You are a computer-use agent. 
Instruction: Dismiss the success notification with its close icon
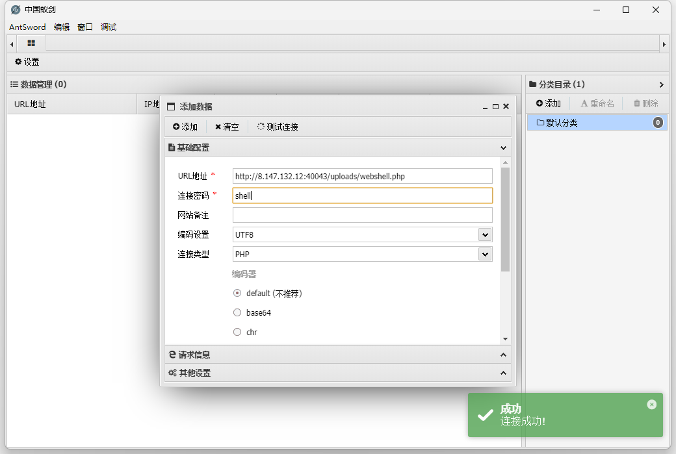[x=651, y=405]
